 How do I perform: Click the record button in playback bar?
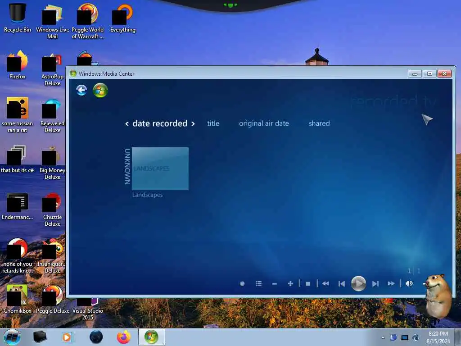coord(242,284)
